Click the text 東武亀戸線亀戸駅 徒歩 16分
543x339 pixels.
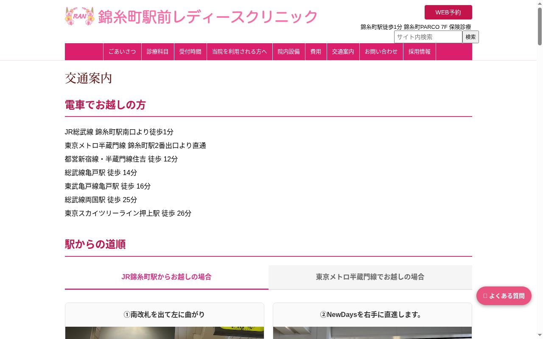click(108, 186)
